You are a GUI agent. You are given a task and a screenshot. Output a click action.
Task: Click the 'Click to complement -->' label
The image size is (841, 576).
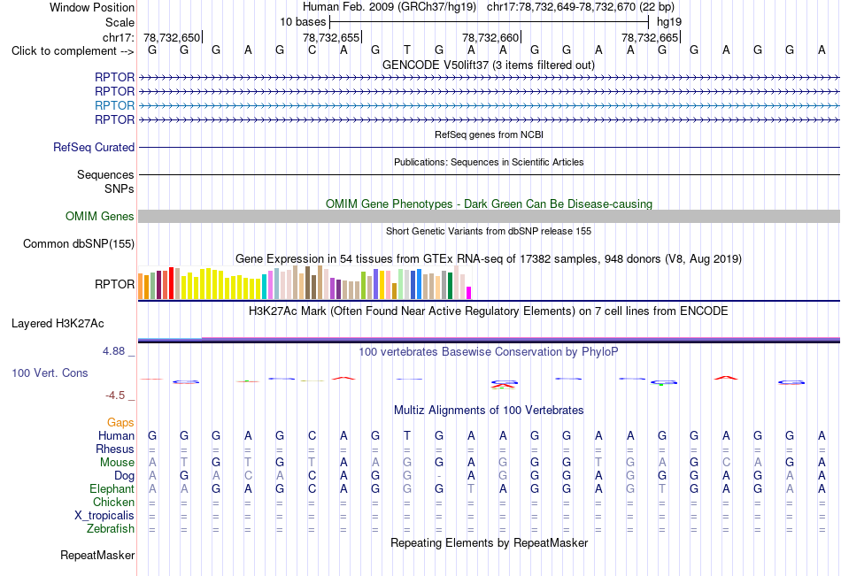click(73, 51)
